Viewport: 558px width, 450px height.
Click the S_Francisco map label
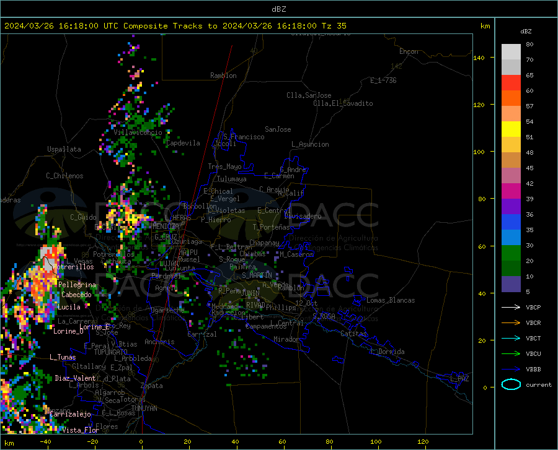[x=244, y=137]
